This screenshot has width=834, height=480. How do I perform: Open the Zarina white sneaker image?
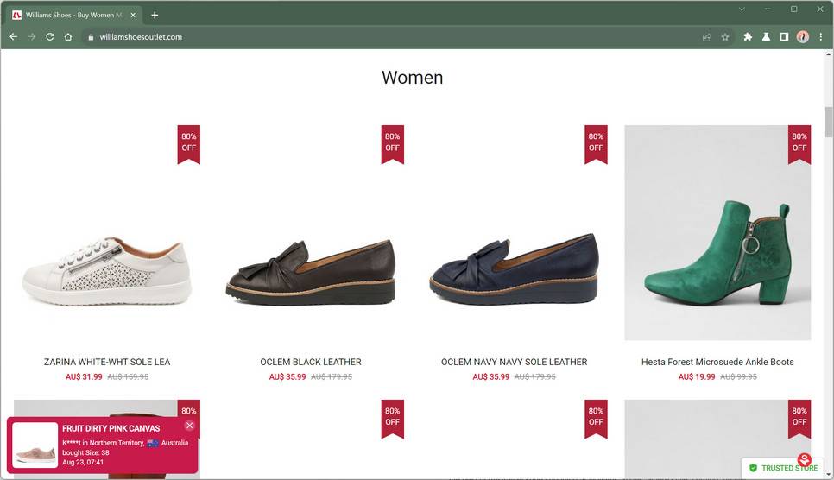point(107,233)
